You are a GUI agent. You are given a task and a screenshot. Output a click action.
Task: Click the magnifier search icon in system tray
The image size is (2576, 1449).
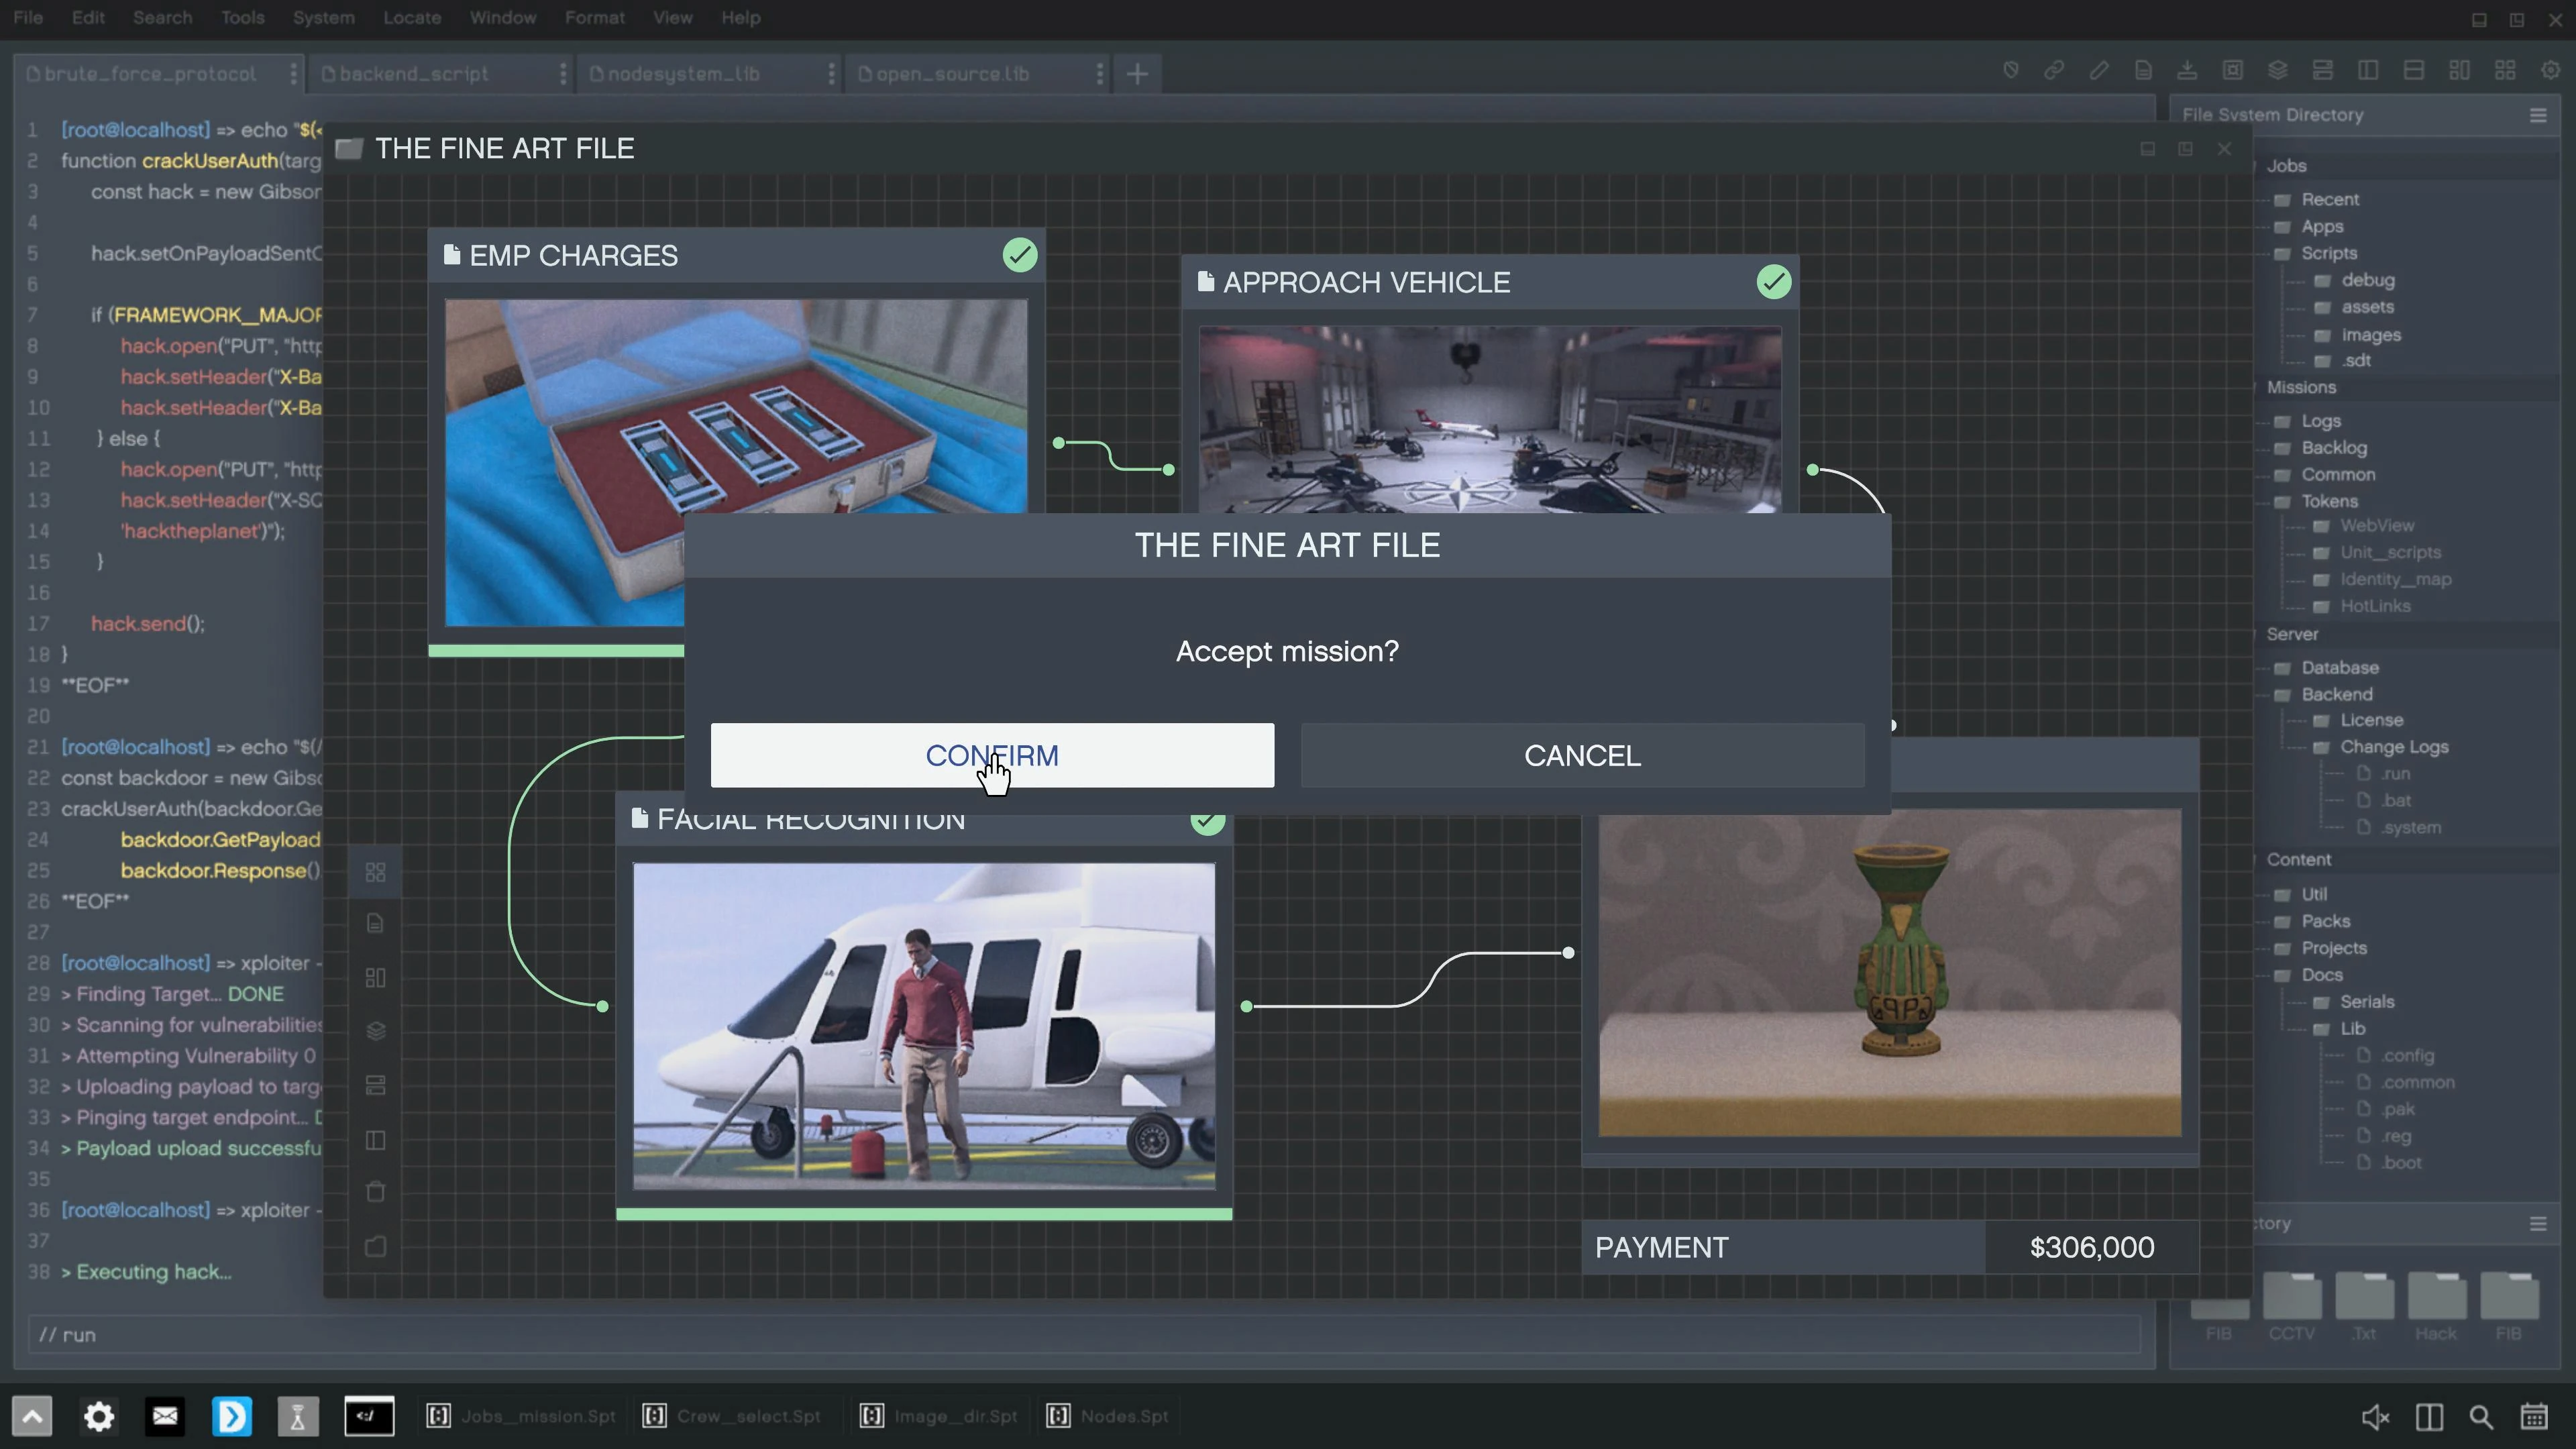pos(2481,1416)
